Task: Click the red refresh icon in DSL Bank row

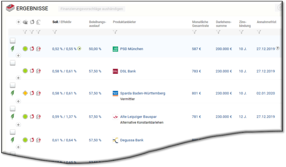Action: click(x=32, y=71)
